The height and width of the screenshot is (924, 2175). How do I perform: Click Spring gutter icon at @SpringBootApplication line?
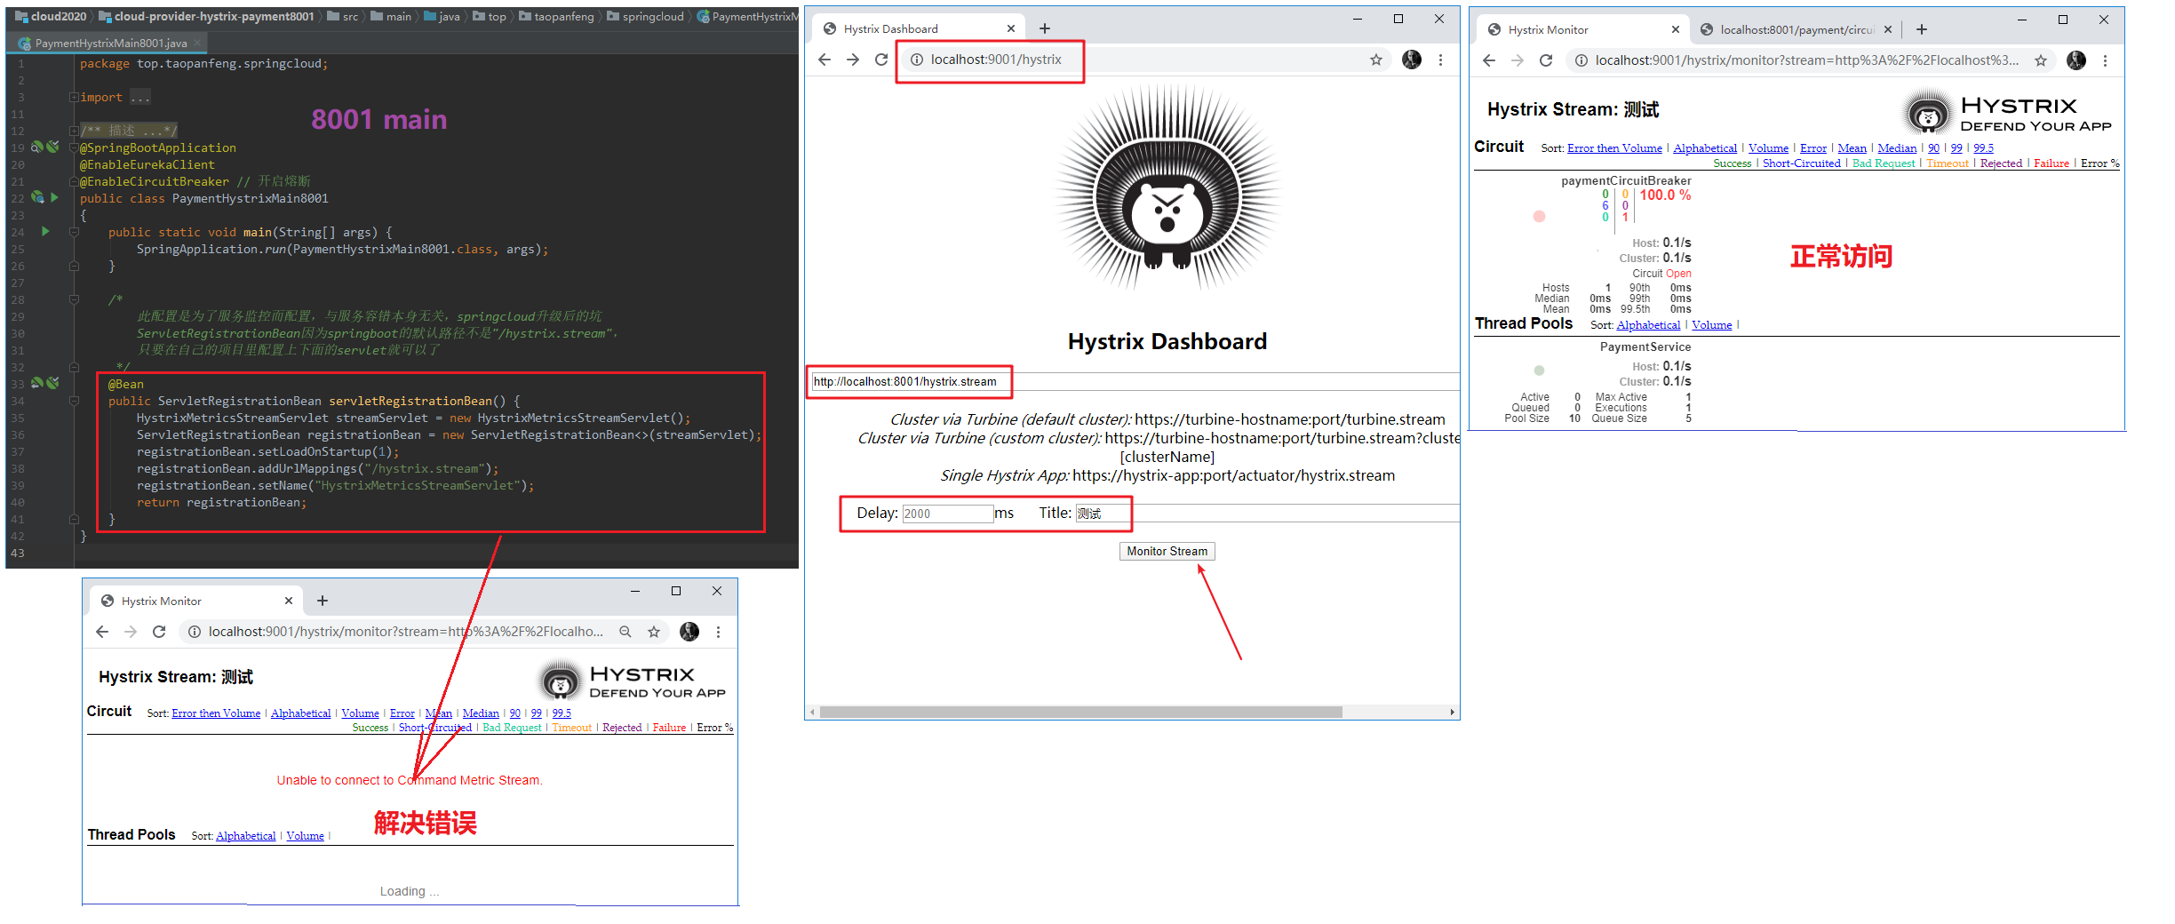[x=37, y=147]
